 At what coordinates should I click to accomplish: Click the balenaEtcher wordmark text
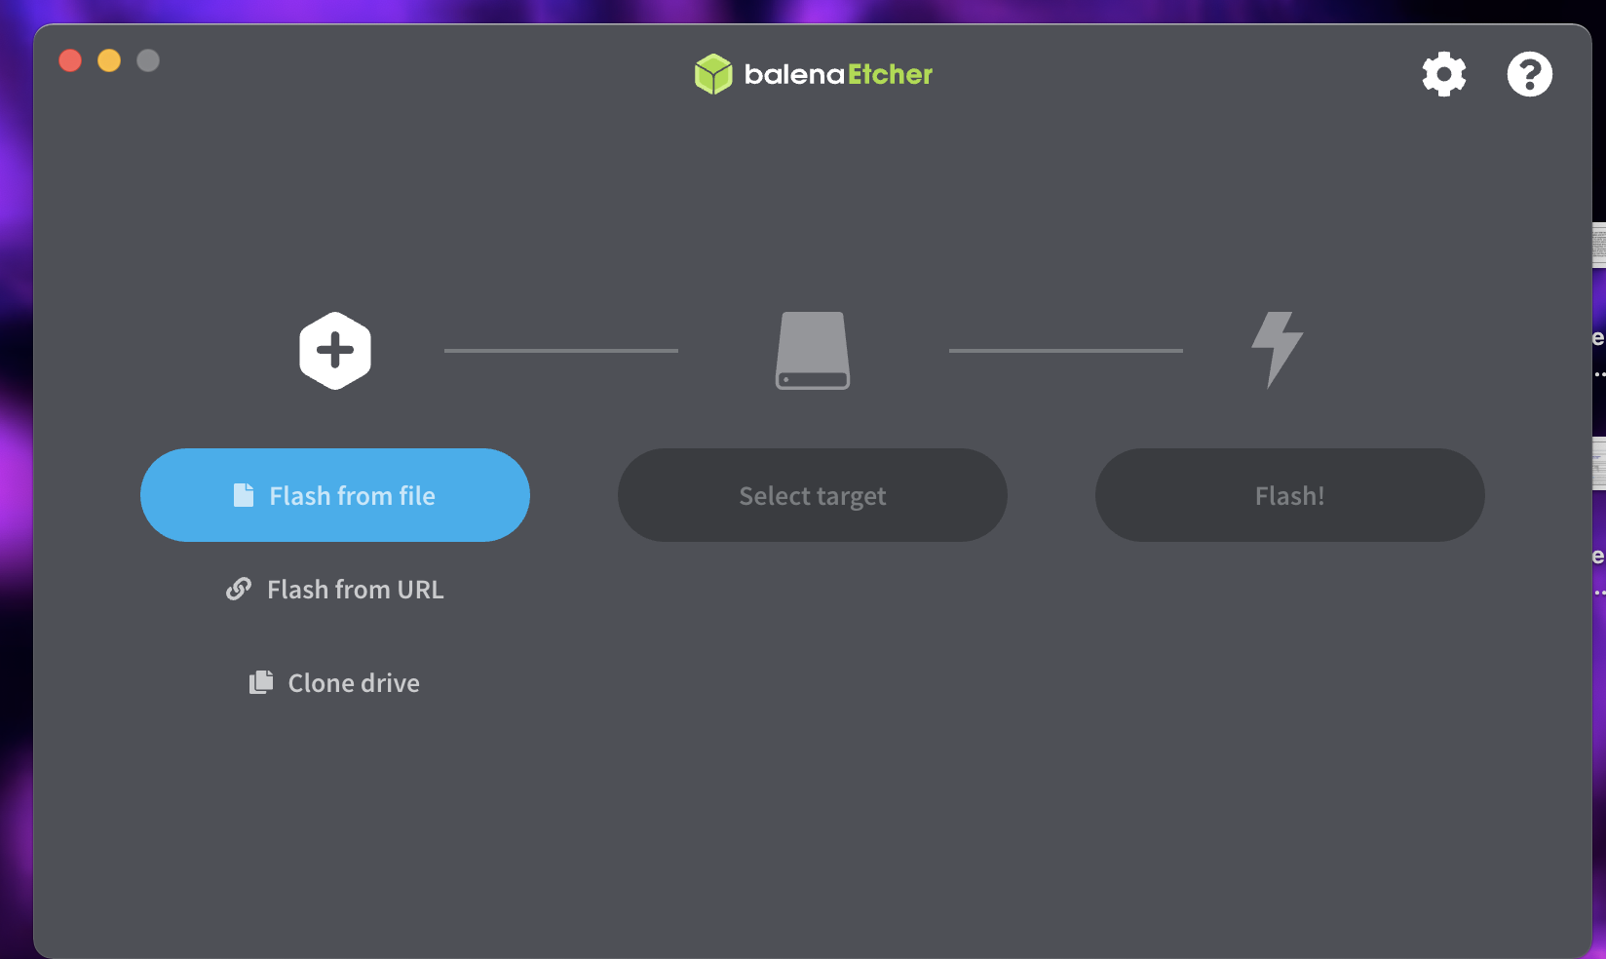838,74
